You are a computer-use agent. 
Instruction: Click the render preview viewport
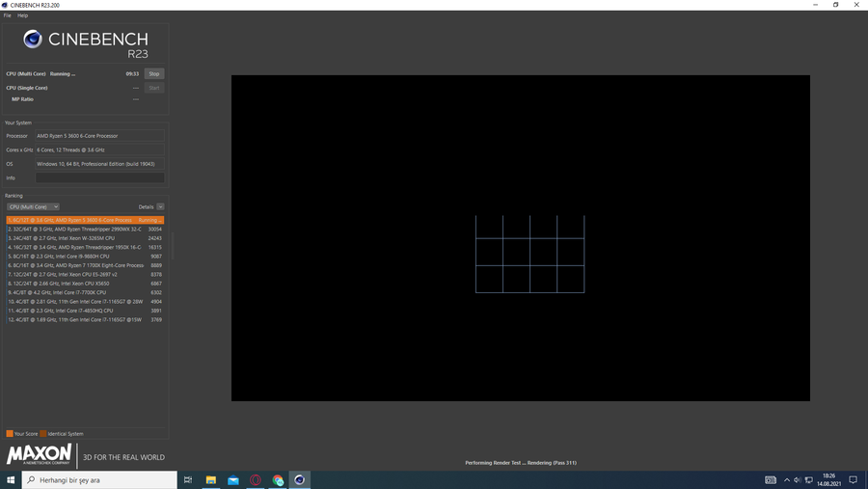point(521,238)
